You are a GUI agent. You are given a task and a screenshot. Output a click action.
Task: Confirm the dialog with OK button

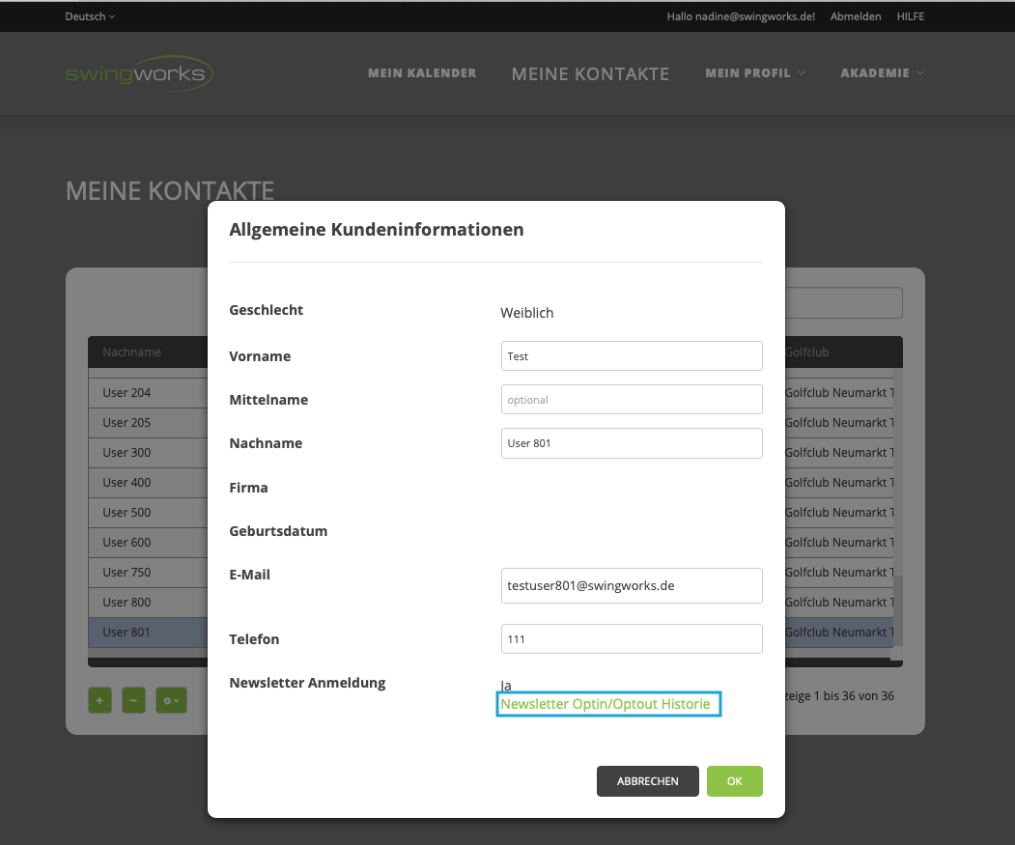[734, 781]
